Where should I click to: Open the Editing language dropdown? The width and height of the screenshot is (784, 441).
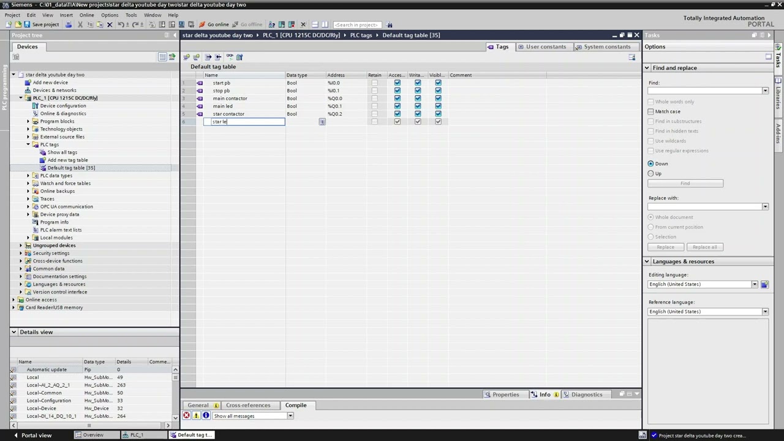(x=755, y=284)
